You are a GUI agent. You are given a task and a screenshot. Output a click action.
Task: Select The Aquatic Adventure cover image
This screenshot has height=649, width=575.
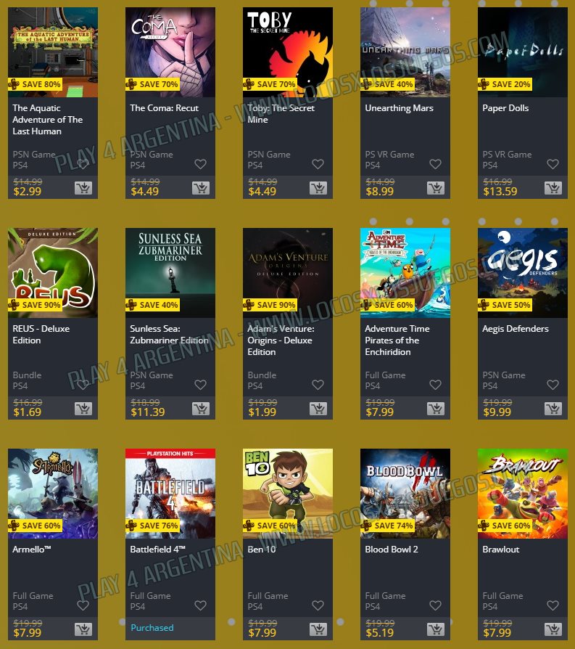(53, 52)
